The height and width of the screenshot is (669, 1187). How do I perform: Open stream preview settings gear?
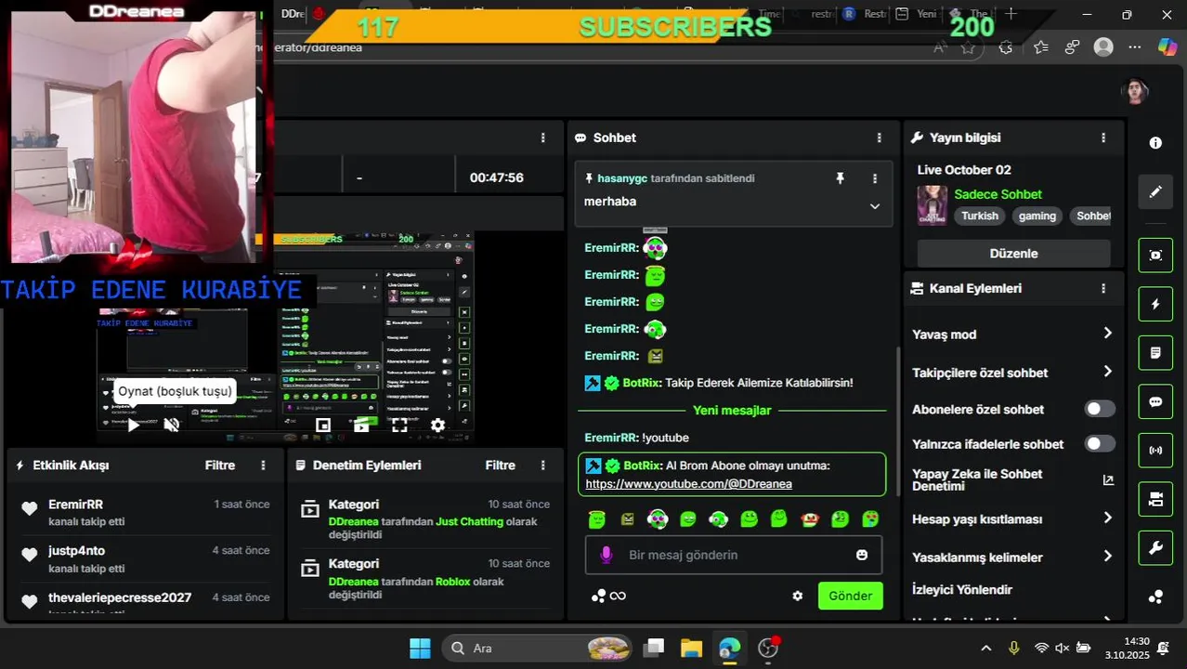[x=437, y=425]
